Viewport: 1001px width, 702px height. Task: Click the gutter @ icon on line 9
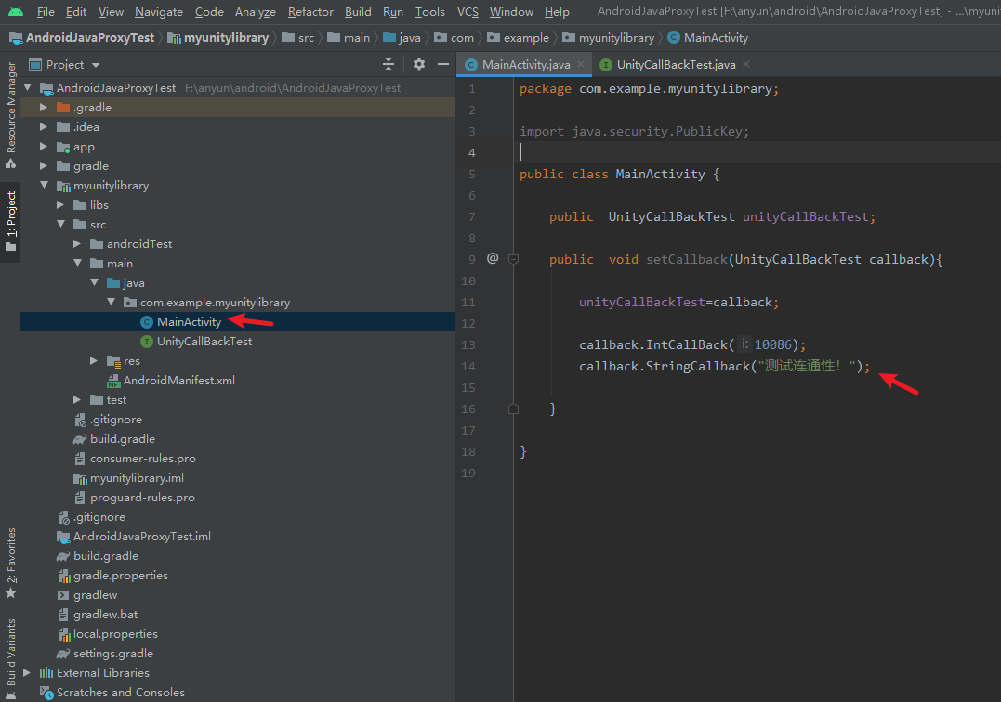(x=493, y=258)
